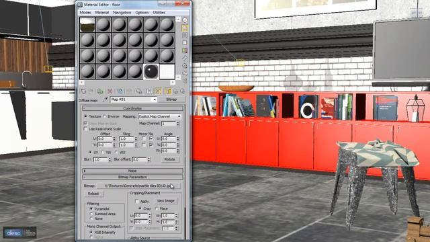Toggle the sample Background icon
This screenshot has height=242, width=430.
click(185, 36)
